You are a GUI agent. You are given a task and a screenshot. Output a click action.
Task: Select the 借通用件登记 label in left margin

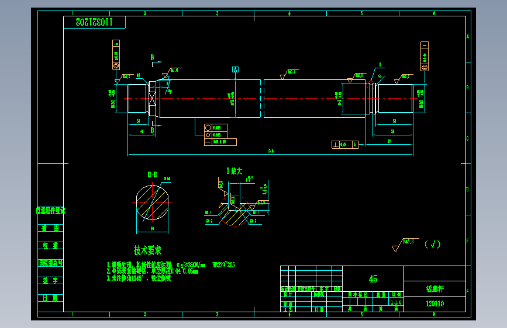50,211
